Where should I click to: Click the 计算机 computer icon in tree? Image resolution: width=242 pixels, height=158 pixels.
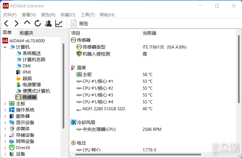tap(12, 47)
